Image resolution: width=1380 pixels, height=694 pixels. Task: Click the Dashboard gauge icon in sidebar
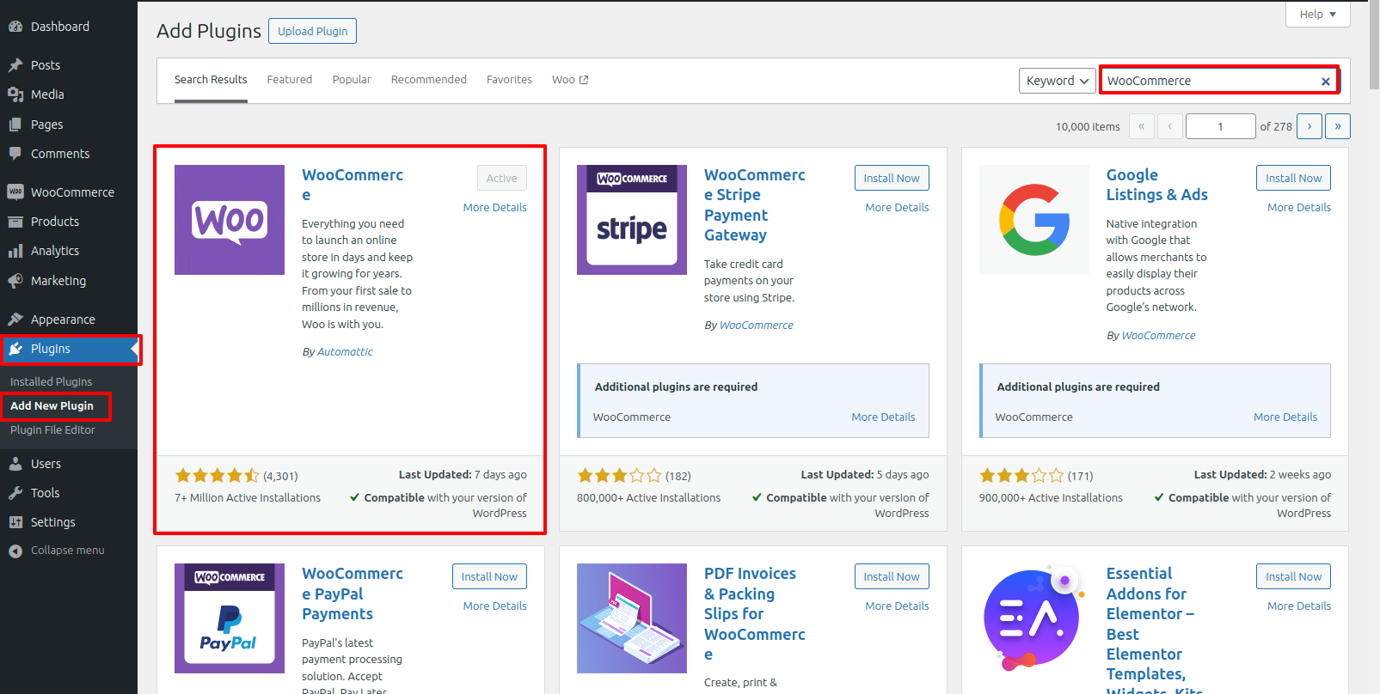point(15,27)
